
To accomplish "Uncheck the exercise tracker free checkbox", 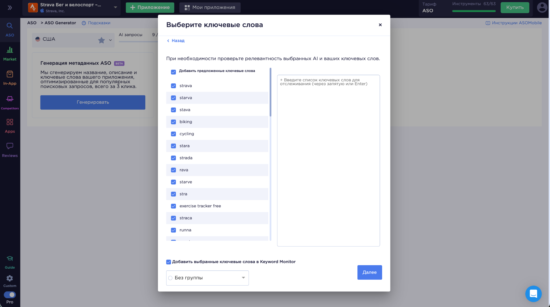I will tap(173, 206).
